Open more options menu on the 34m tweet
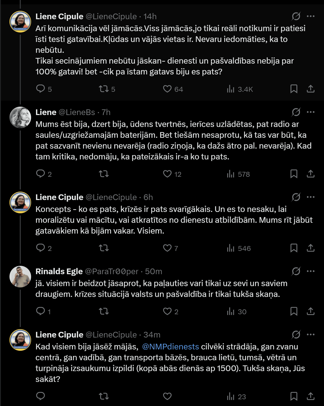This screenshot has width=324, height=406. point(310,335)
